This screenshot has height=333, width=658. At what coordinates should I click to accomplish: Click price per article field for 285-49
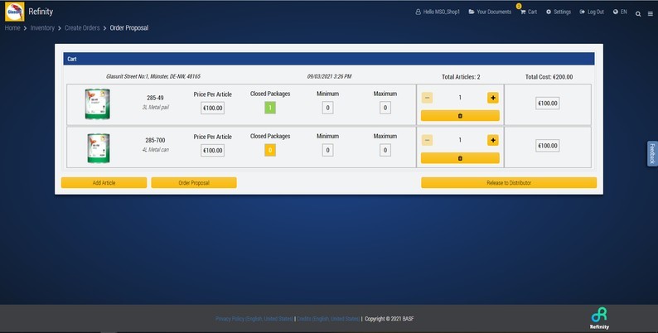coord(212,109)
